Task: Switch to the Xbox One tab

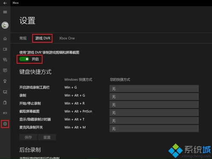Action: tap(67, 38)
